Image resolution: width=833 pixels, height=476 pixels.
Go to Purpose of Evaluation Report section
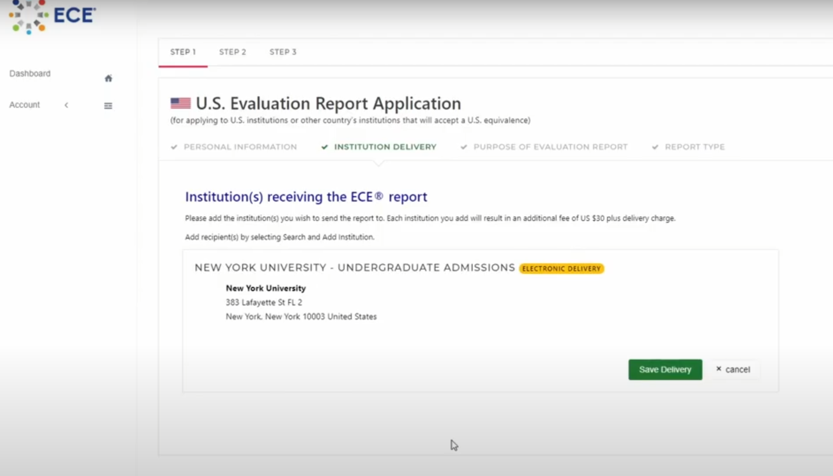[551, 147]
